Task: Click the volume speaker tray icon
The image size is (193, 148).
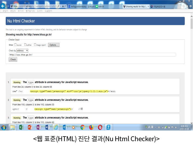Action: pyautogui.click(x=176, y=128)
